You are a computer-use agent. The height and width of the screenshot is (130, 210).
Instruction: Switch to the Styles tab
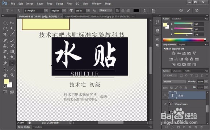pyautogui.click(x=182, y=45)
